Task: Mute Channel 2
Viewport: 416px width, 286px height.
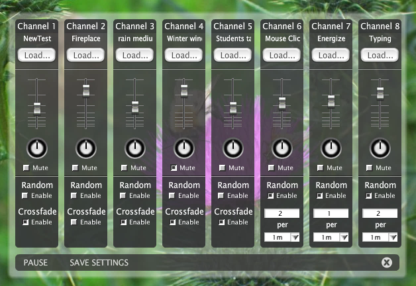Action: [x=75, y=167]
